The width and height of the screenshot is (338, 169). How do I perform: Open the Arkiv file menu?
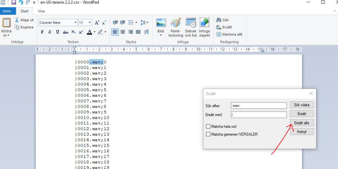point(7,11)
